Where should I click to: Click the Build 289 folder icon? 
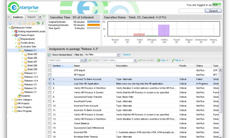26,69
